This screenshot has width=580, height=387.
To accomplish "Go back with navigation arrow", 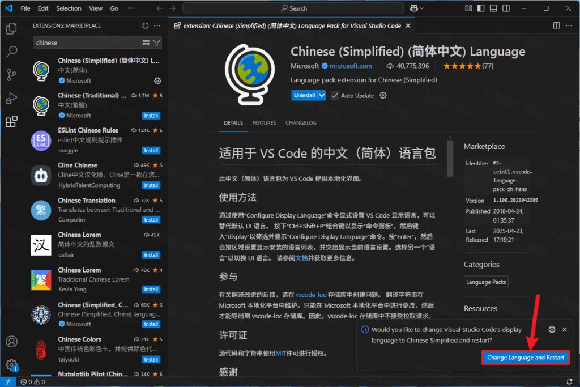I will 159,8.
